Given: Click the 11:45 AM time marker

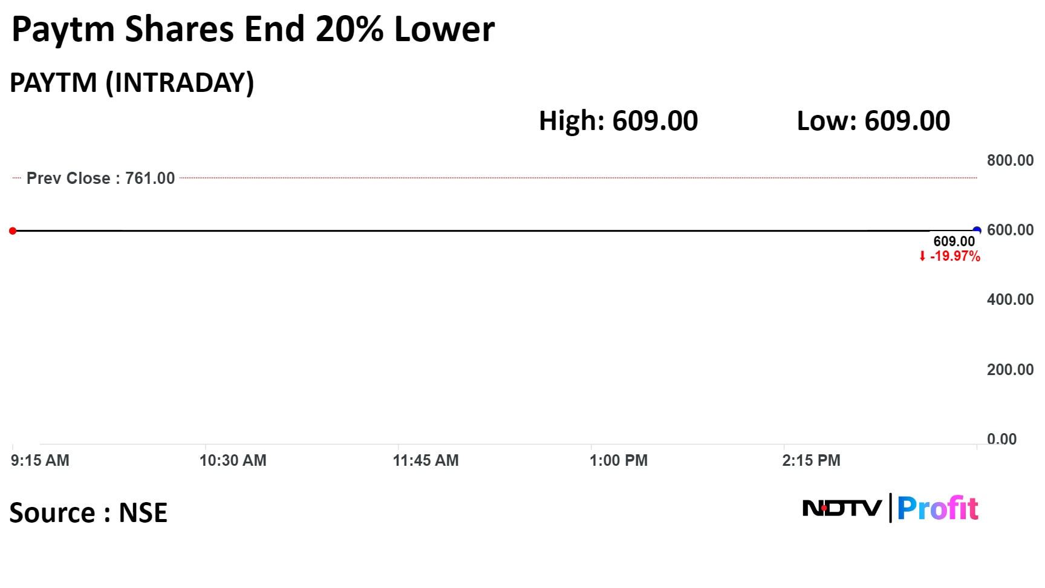Looking at the screenshot, I should coord(426,460).
